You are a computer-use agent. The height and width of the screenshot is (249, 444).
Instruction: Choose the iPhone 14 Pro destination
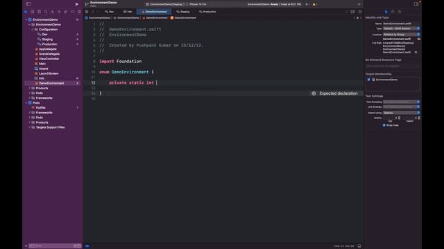[x=196, y=4]
